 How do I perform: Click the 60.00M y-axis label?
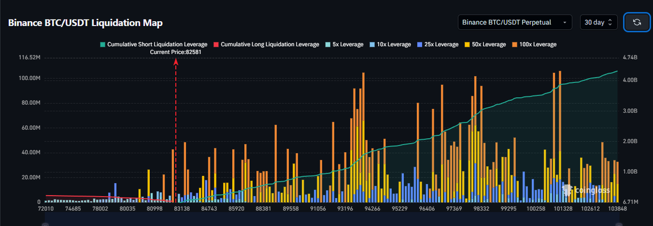point(31,128)
